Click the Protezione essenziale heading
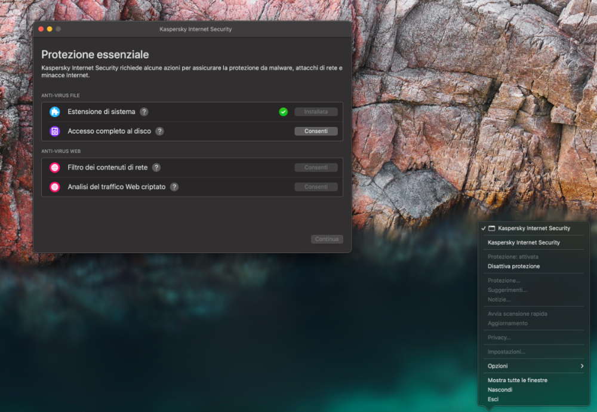Image resolution: width=597 pixels, height=412 pixels. (95, 54)
